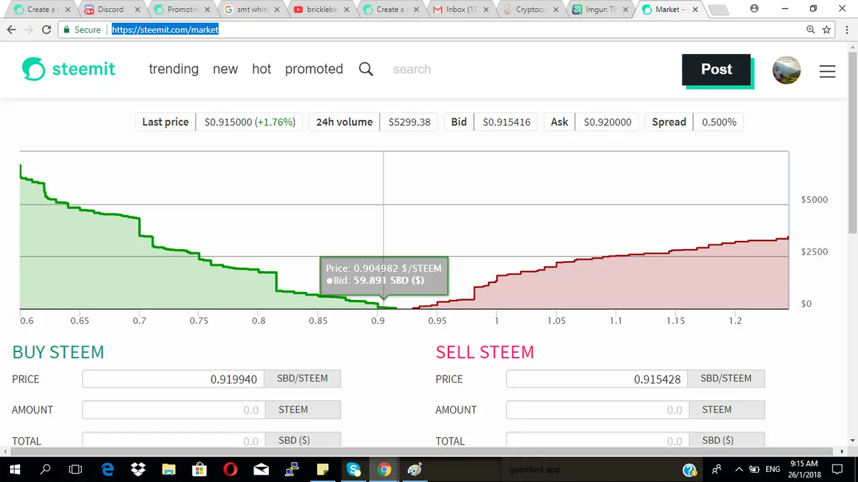Viewport: 858px width, 482px height.
Task: Click the 24h volume value $5299.38
Action: (409, 122)
